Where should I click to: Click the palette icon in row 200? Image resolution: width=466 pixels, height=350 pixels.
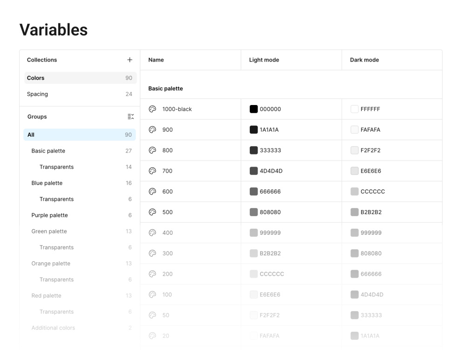(x=152, y=274)
